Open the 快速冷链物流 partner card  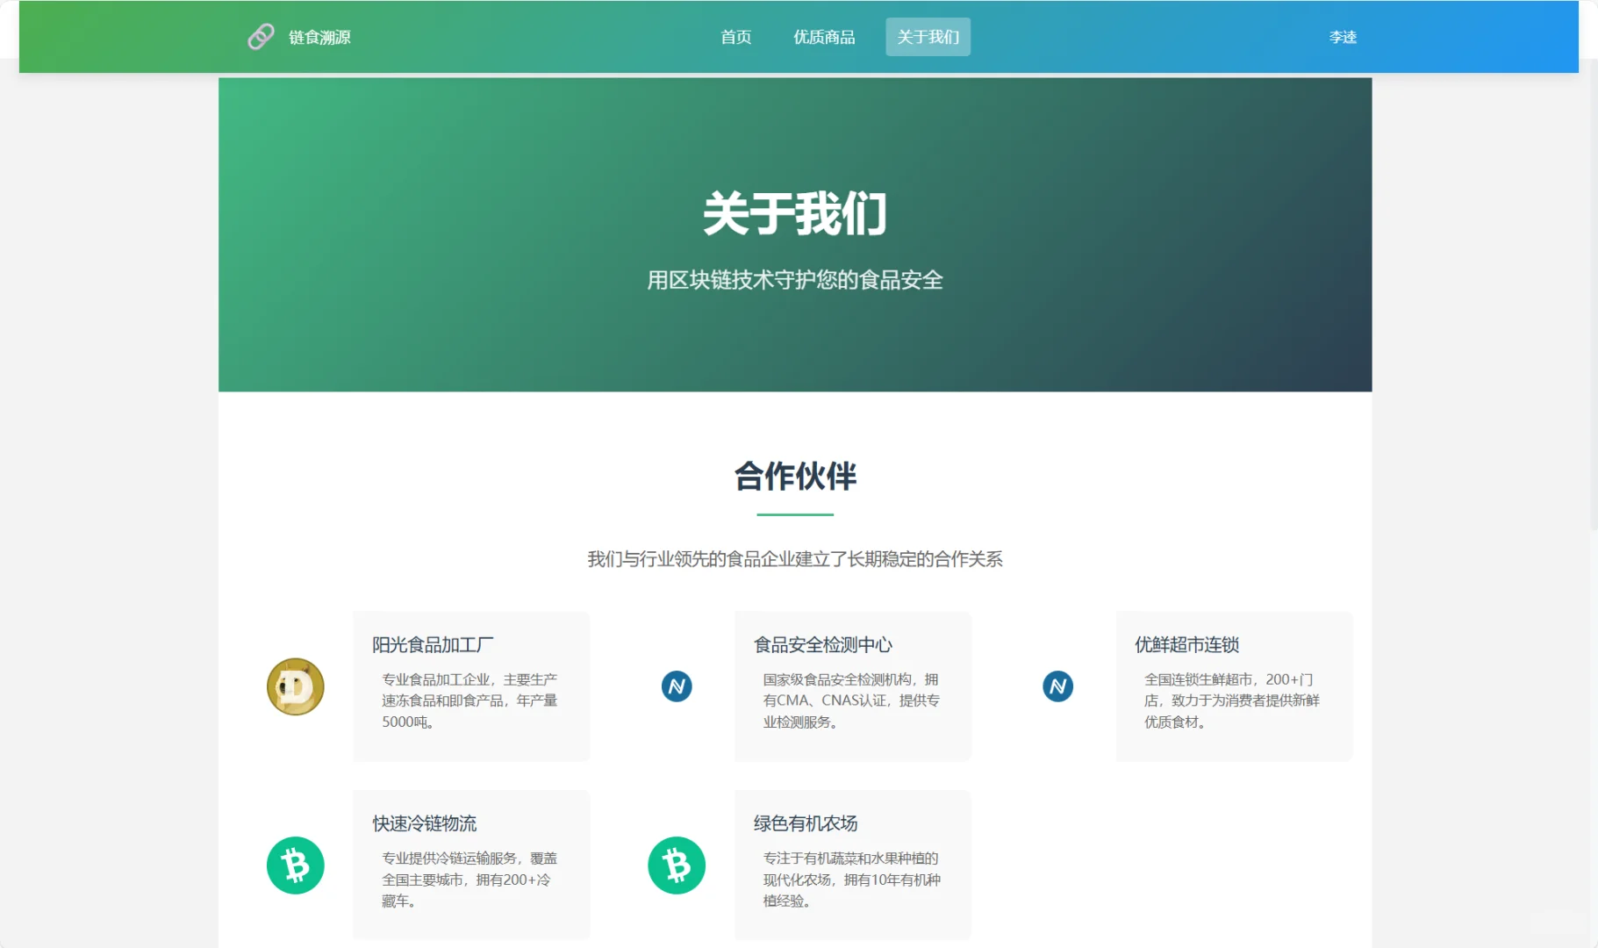click(x=471, y=865)
